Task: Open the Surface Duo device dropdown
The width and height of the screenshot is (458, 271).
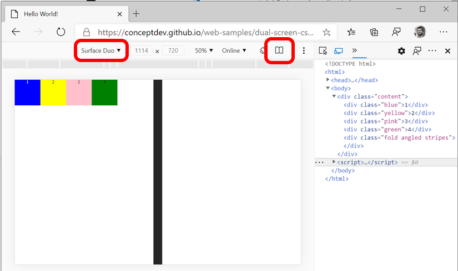Action: tap(101, 50)
